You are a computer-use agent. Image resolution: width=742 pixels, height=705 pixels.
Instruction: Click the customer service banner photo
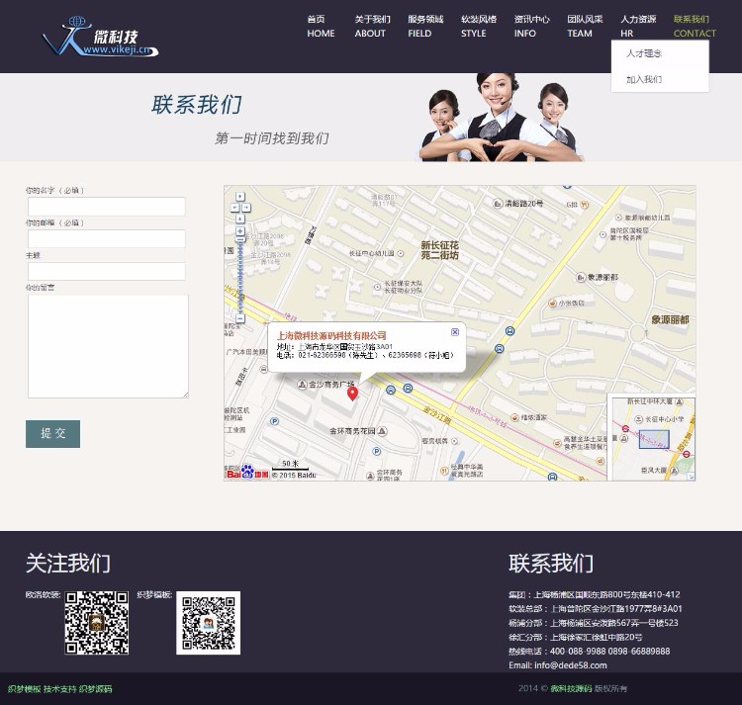(502, 118)
